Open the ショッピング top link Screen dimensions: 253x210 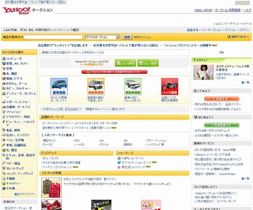click(x=220, y=24)
